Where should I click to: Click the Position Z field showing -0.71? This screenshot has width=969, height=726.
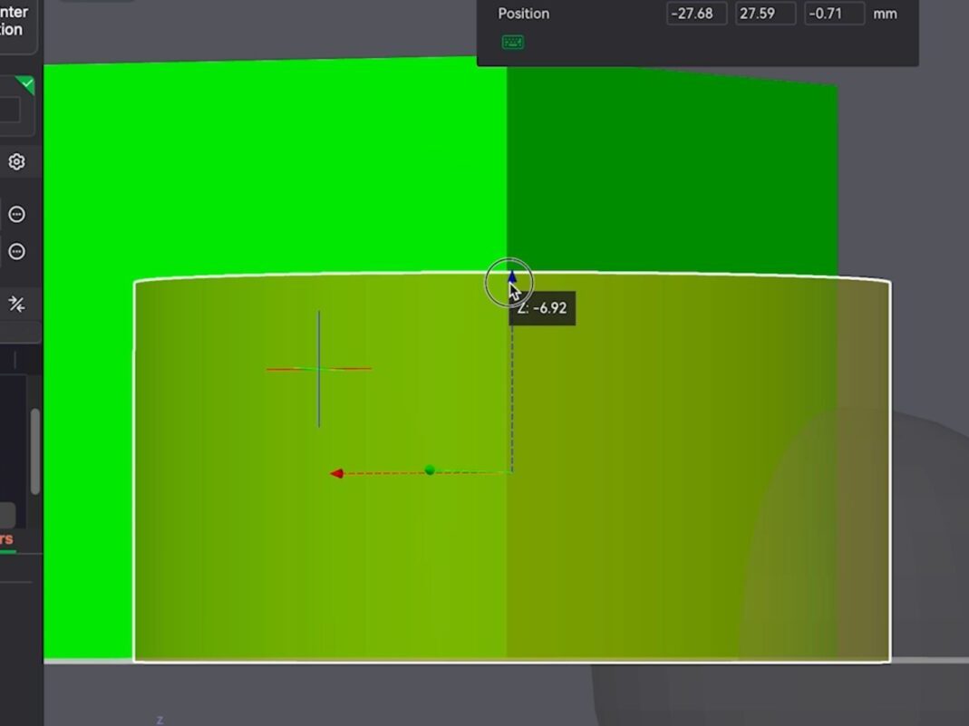(x=834, y=14)
